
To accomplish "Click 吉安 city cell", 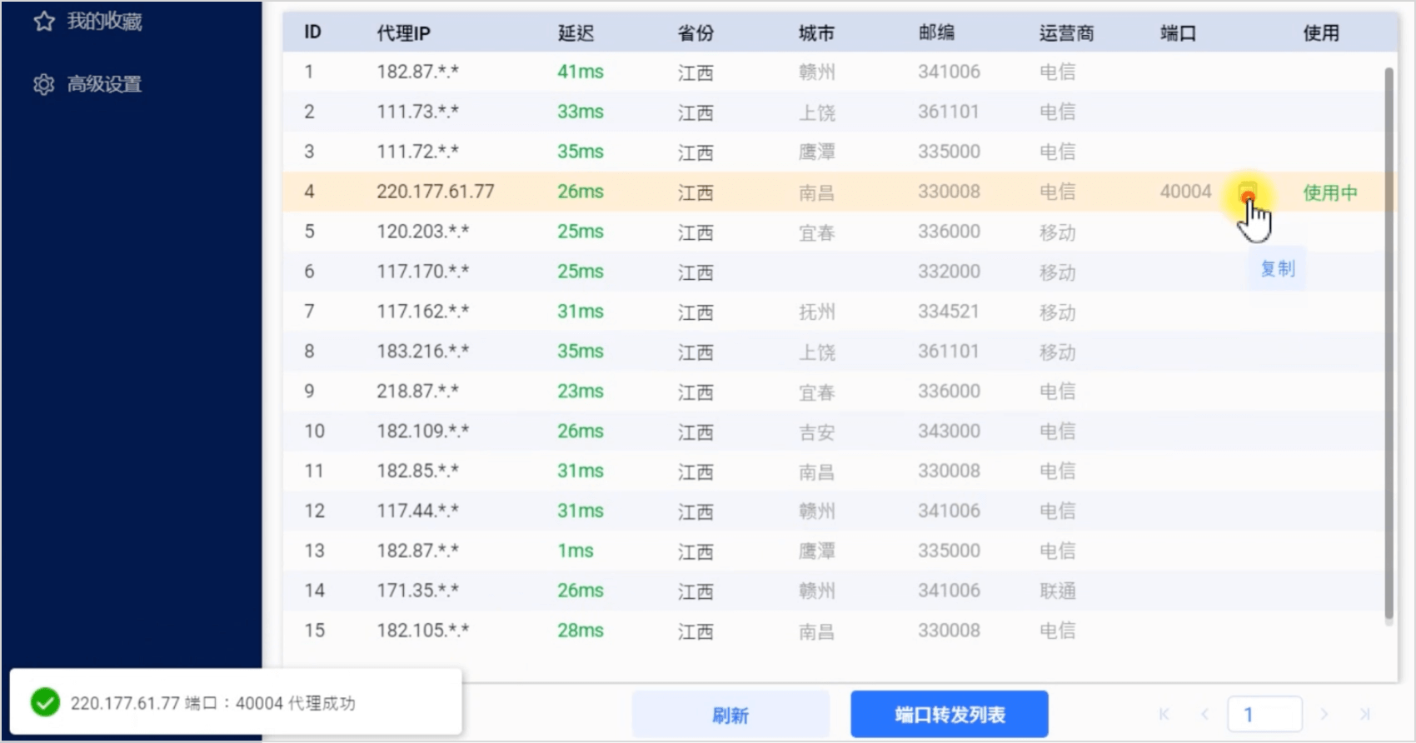I will 816,431.
